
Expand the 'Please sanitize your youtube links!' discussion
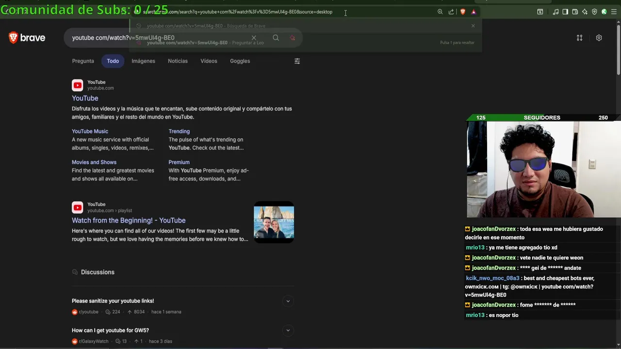288,301
